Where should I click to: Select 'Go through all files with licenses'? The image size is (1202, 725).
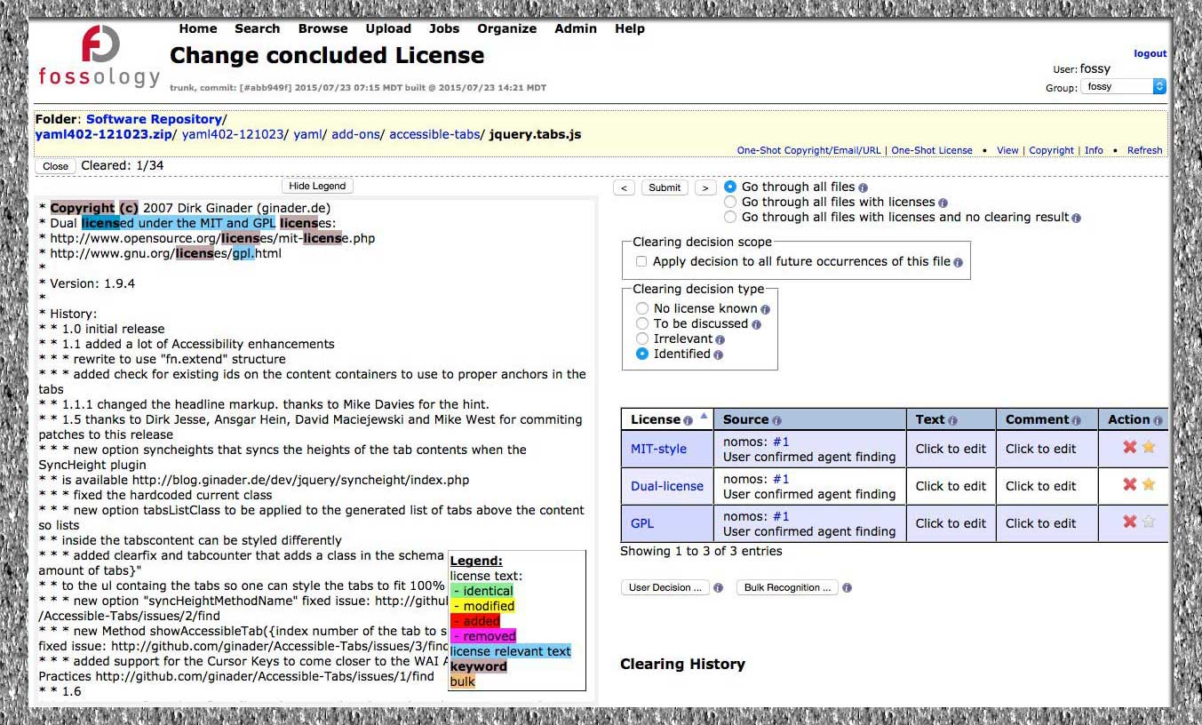[730, 202]
